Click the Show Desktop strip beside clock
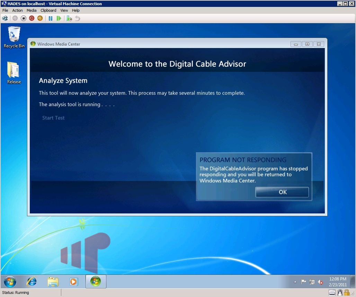The image size is (356, 297). (x=353, y=282)
